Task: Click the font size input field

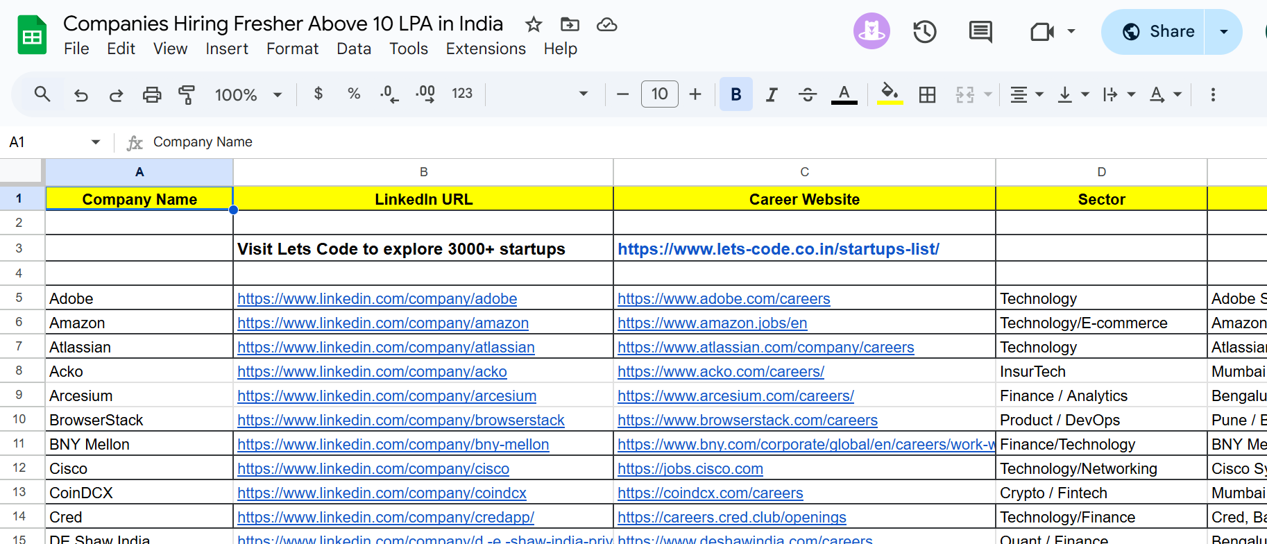Action: click(x=660, y=94)
